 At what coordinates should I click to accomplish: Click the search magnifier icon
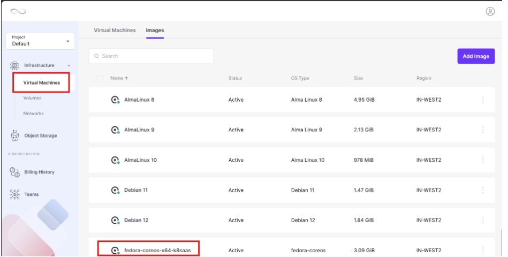(x=96, y=56)
